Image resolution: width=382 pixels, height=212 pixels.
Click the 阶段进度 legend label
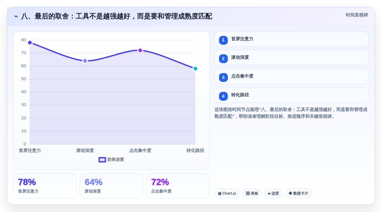point(116,159)
